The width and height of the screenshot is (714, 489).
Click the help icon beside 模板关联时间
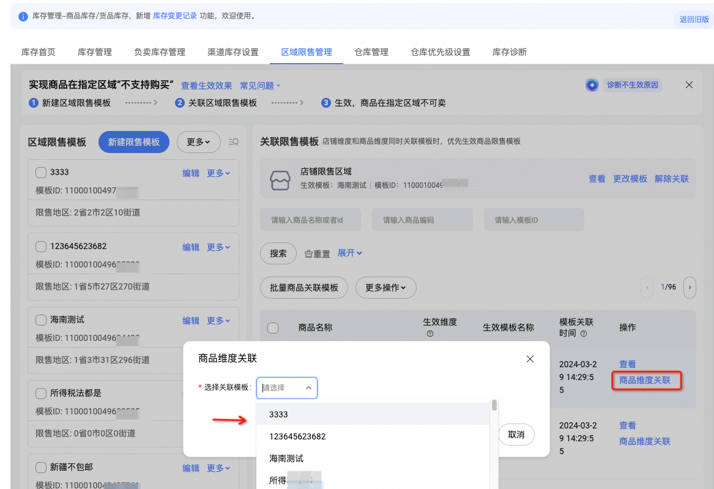tap(583, 334)
